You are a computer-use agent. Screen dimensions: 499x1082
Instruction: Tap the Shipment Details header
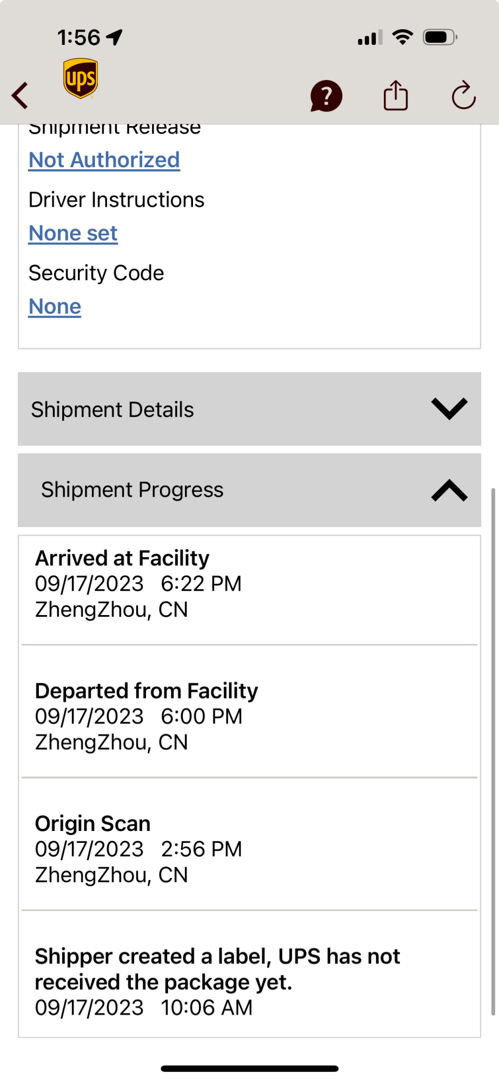[x=249, y=409]
